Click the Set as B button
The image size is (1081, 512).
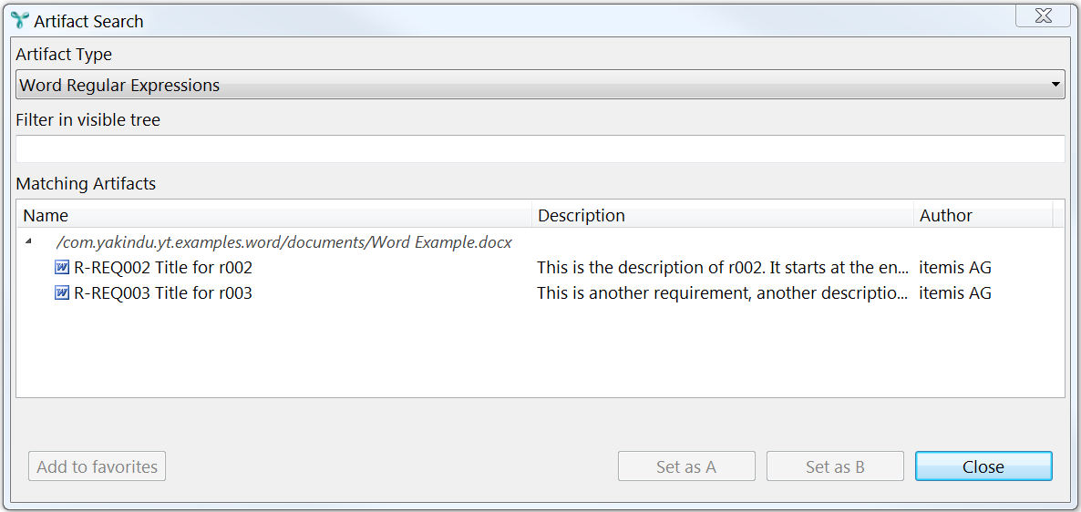[x=835, y=466]
